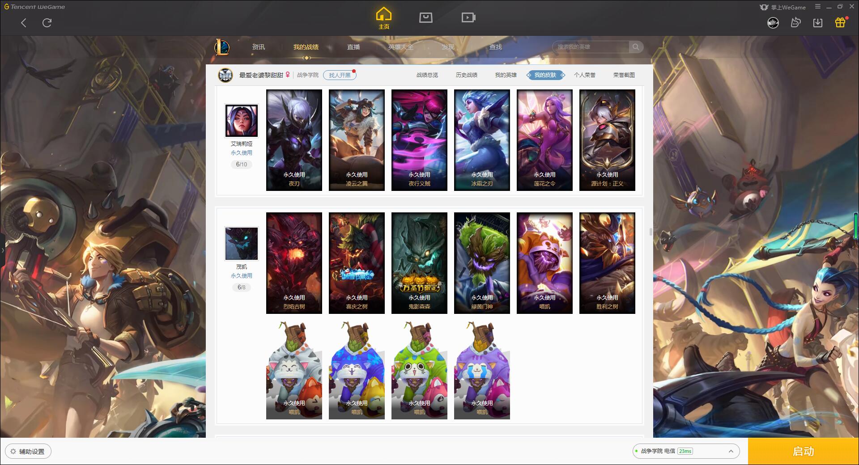Click 永久使用 under 艾瑞莉娅 name
The width and height of the screenshot is (859, 465).
point(242,153)
